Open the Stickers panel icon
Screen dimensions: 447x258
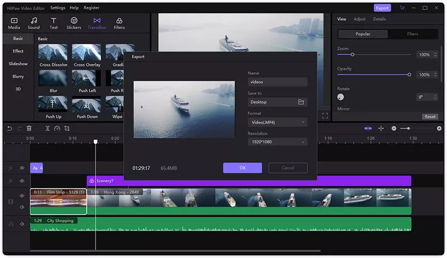pos(74,23)
